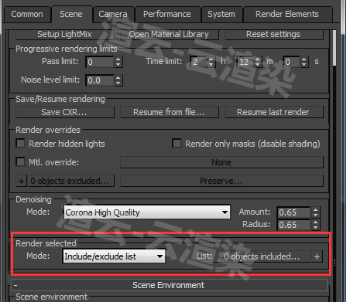Viewport: 350px width, 302px height.
Task: Click Save CXR... button
Action: [x=64, y=112]
